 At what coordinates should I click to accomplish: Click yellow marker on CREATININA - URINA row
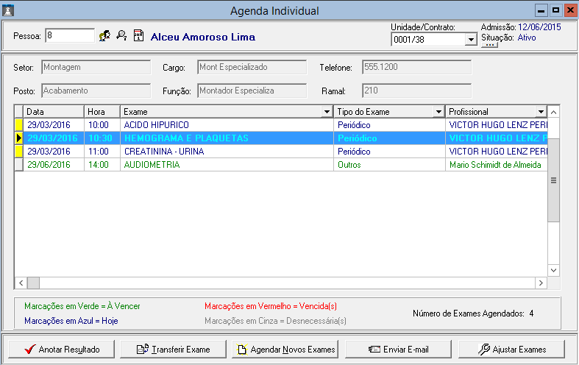20,151
